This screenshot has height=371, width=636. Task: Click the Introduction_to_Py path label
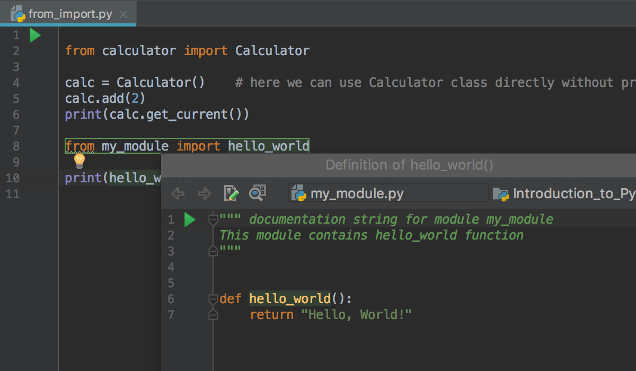pyautogui.click(x=574, y=194)
